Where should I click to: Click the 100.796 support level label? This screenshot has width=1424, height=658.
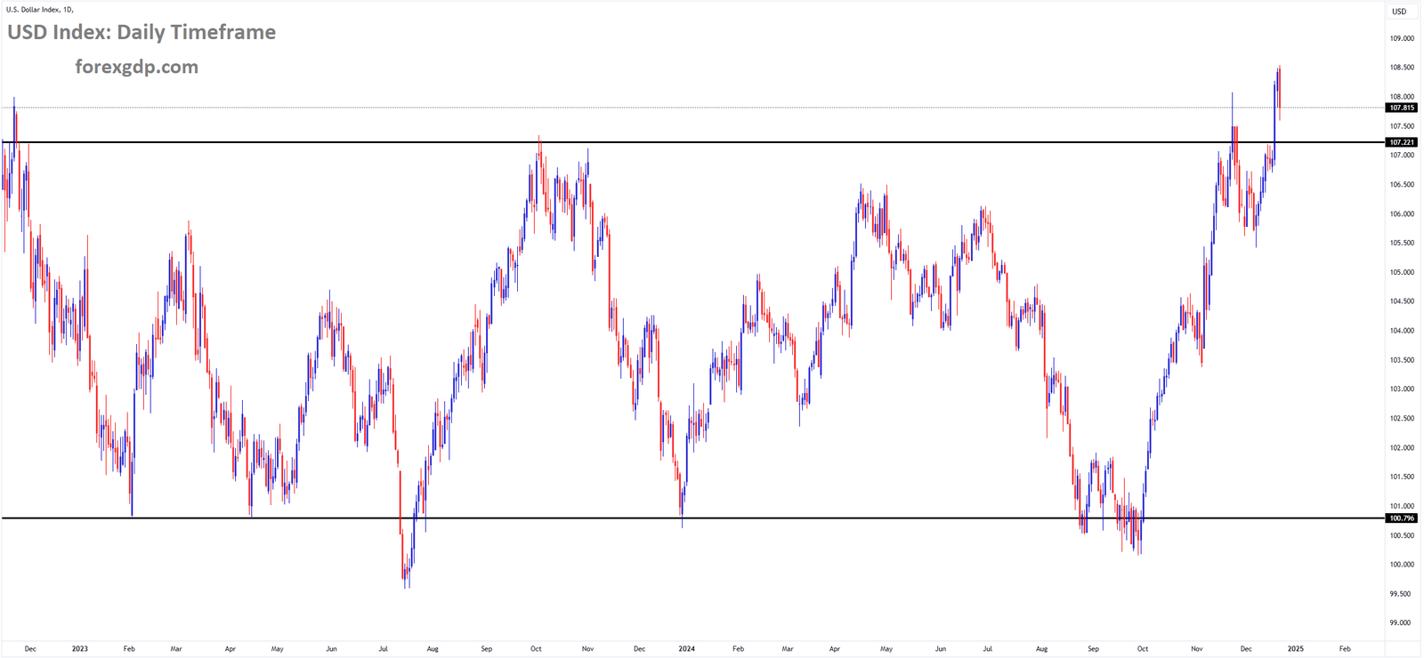[x=1402, y=518]
